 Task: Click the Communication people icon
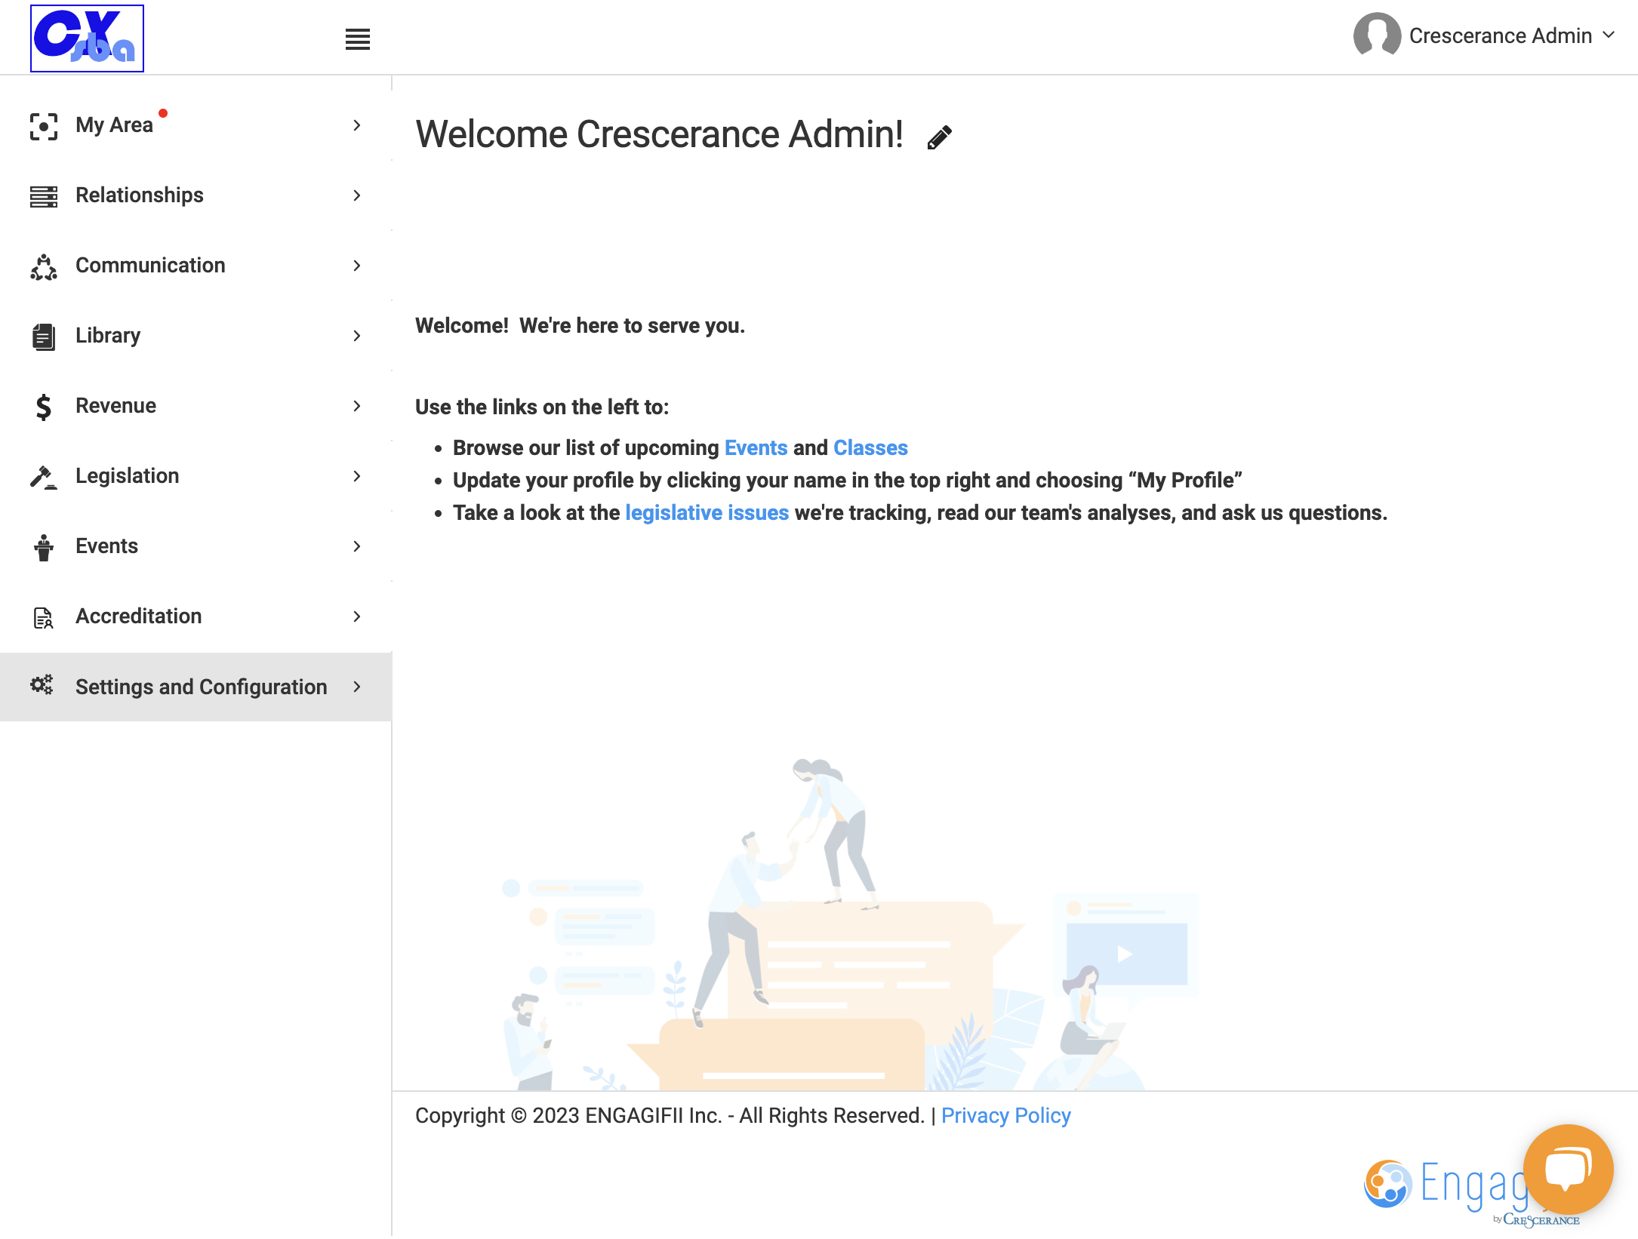tap(44, 266)
